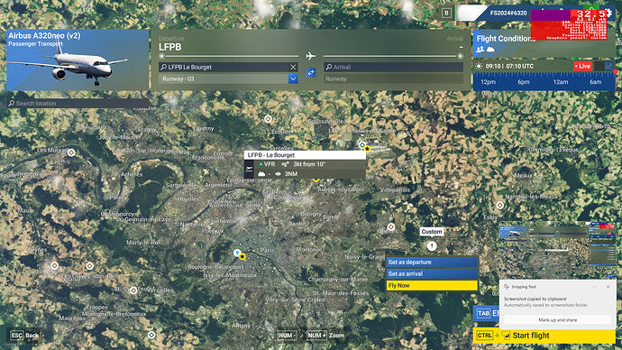Click the cloud weather icon in Flight Conditions
This screenshot has height=350, width=622.
coord(490,50)
